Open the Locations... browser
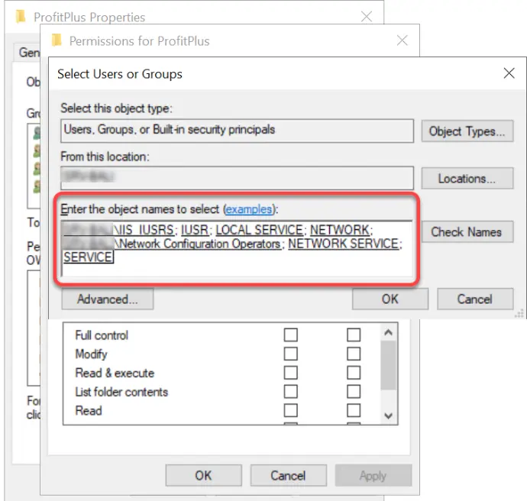The width and height of the screenshot is (527, 501). click(x=467, y=179)
